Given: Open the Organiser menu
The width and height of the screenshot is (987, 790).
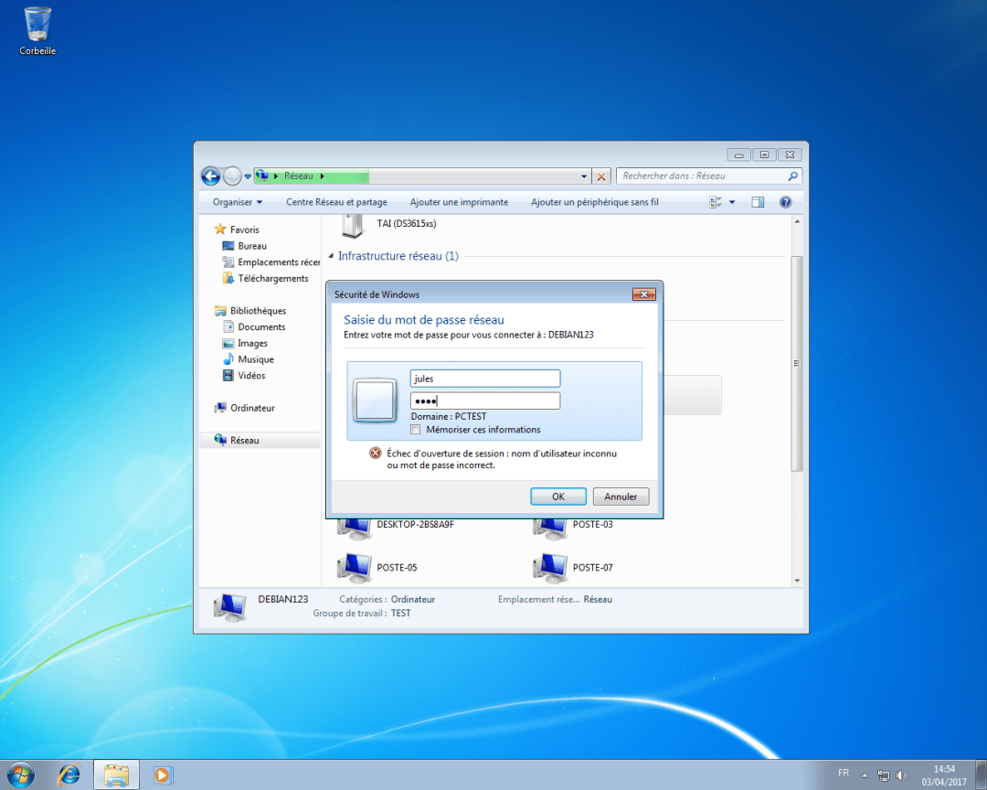Looking at the screenshot, I should (x=235, y=202).
